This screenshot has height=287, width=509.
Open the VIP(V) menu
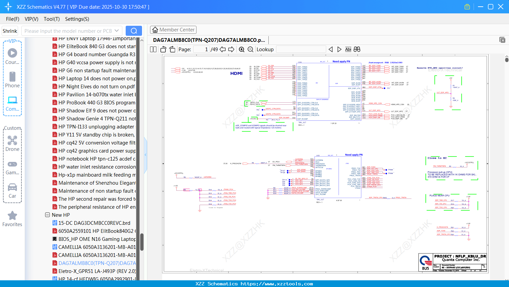(31, 19)
